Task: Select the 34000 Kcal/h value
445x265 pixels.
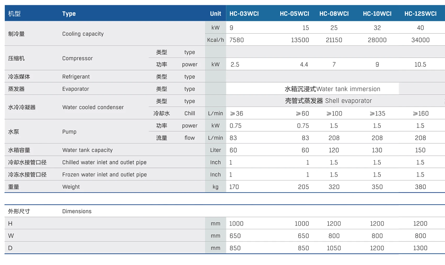Action: point(420,40)
